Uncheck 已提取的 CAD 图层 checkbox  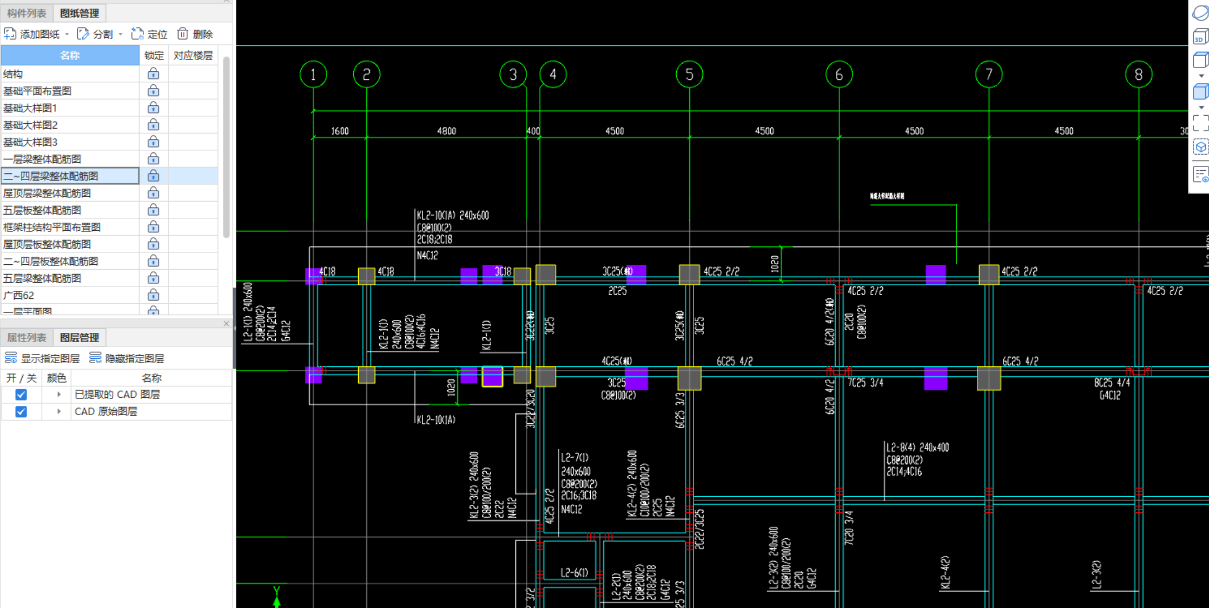pos(21,395)
